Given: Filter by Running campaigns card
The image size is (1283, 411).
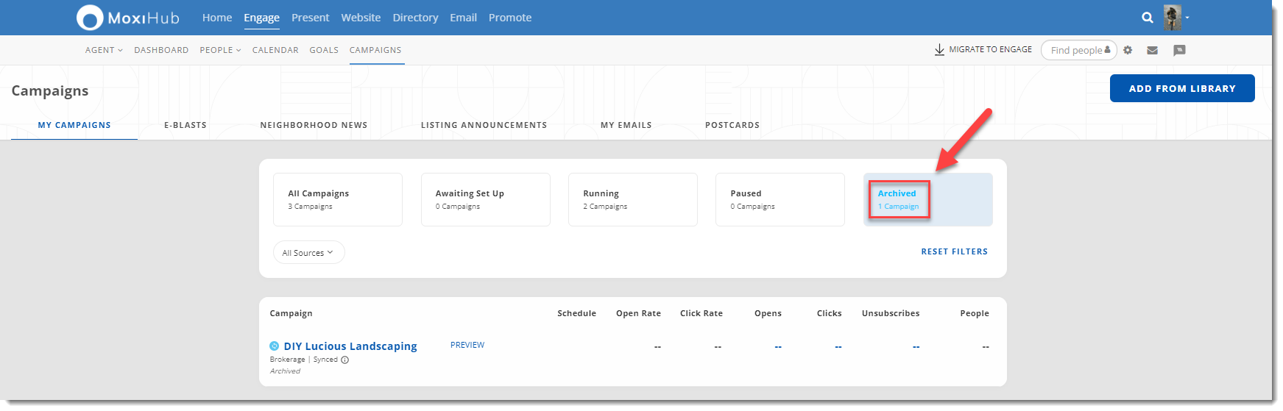Looking at the screenshot, I should (x=632, y=199).
